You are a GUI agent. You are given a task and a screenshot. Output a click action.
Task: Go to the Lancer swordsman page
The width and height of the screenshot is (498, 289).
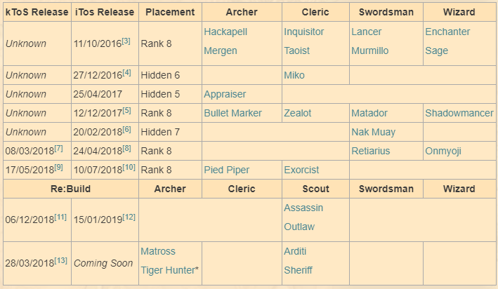pyautogui.click(x=367, y=32)
